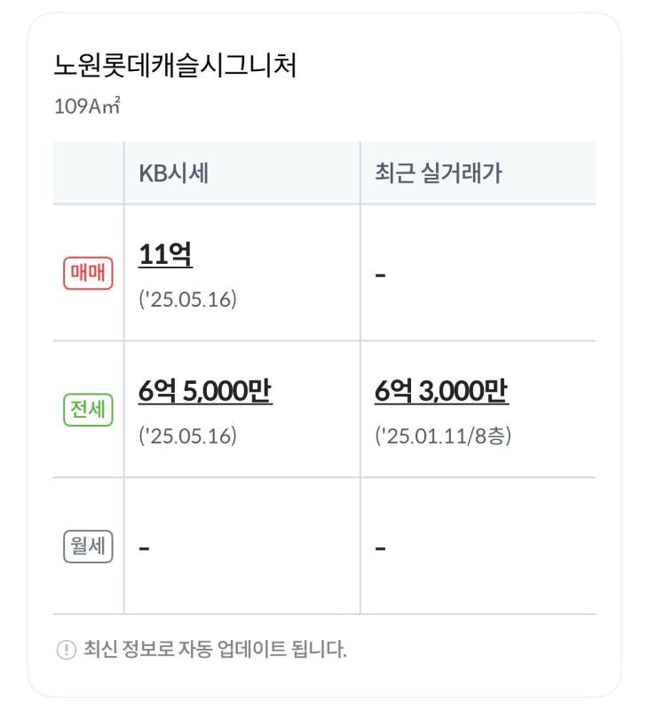Select the KB시세 column header
The image size is (649, 711).
[x=173, y=173]
